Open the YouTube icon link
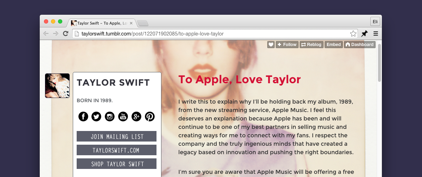Viewport: 422px width, 177px height. click(x=123, y=117)
